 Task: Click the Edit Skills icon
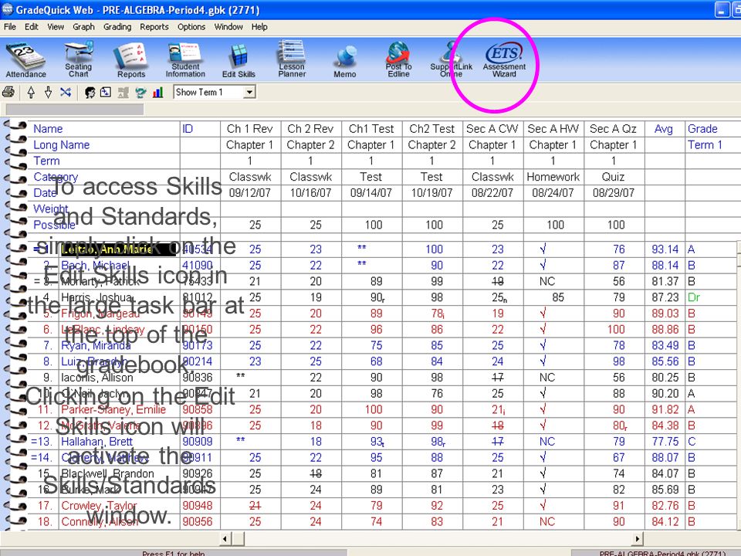(239, 60)
